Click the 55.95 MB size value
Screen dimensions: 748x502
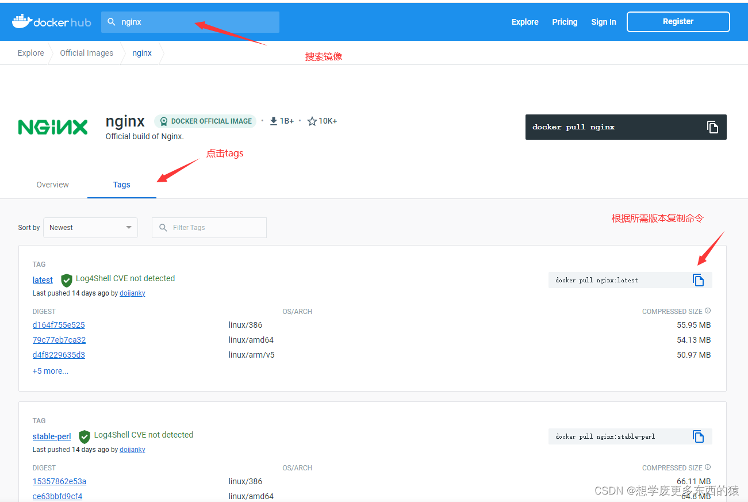pyautogui.click(x=694, y=325)
